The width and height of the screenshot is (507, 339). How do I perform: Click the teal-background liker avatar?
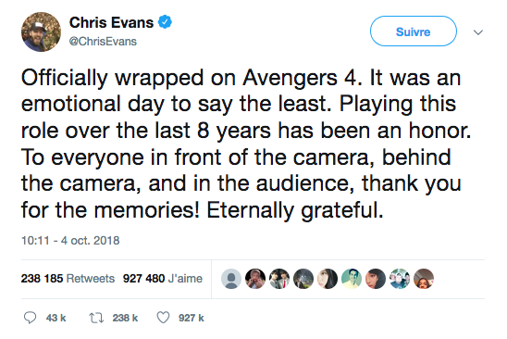pyautogui.click(x=352, y=279)
